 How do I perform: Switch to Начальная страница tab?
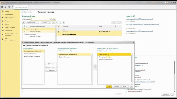coord(21,7)
